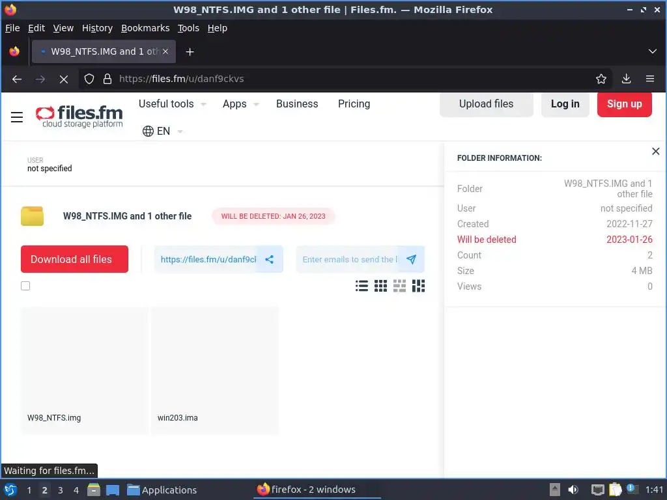Open the Firefox downloads panel
This screenshot has height=500, width=667.
pyautogui.click(x=626, y=79)
